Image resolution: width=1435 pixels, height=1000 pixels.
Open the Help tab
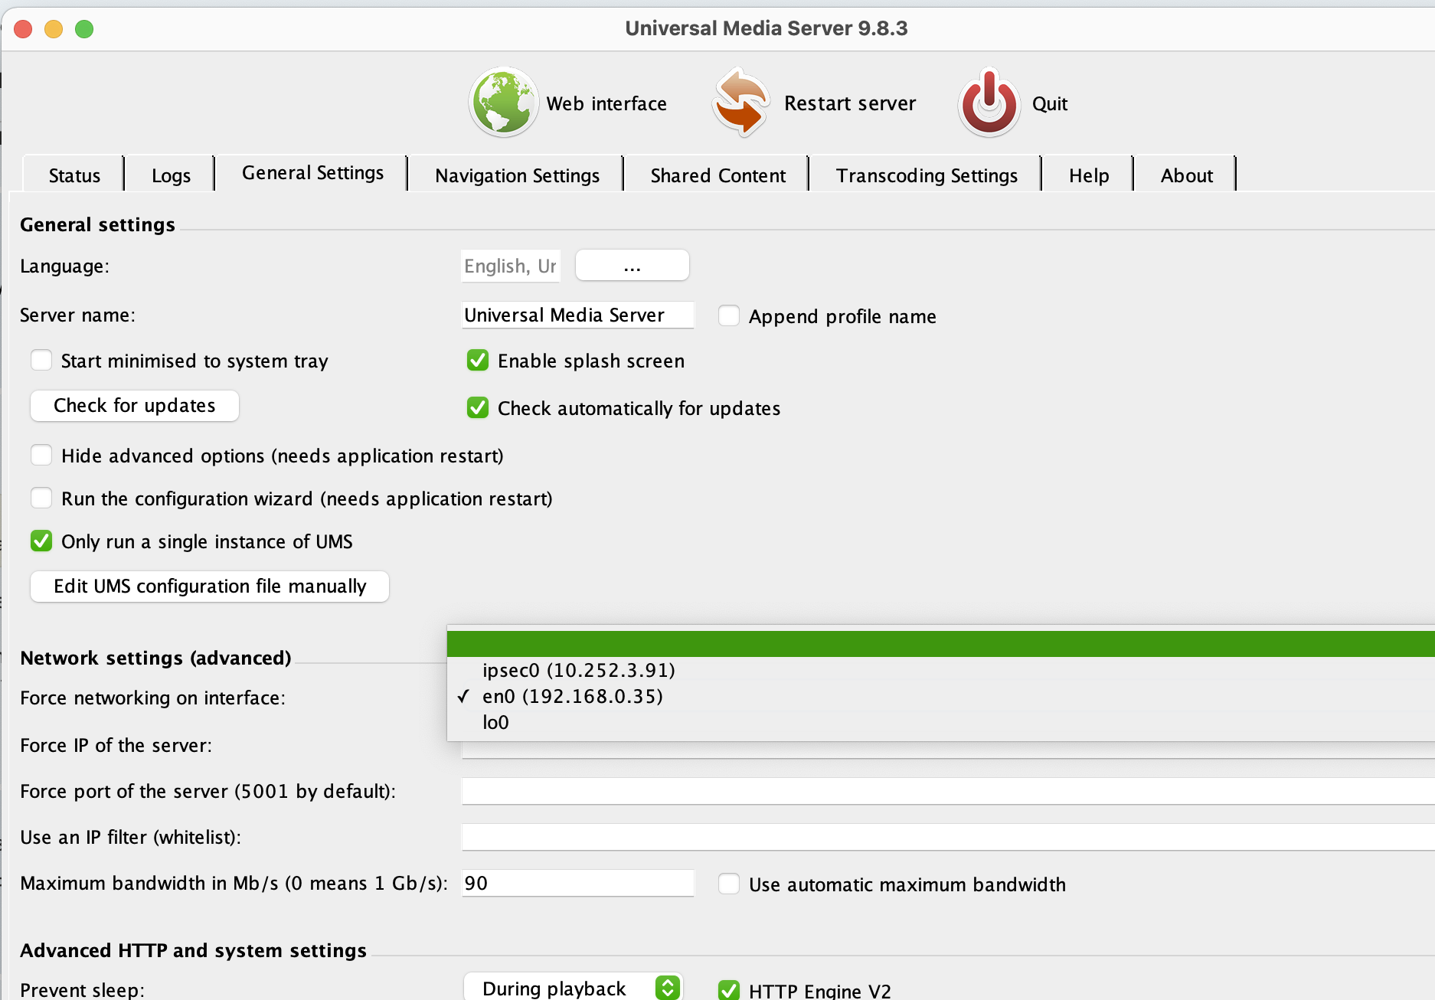pos(1089,175)
